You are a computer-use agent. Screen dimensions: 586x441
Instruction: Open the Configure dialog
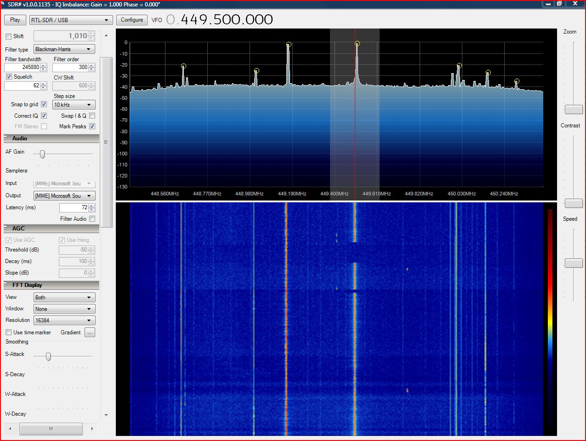pos(132,20)
